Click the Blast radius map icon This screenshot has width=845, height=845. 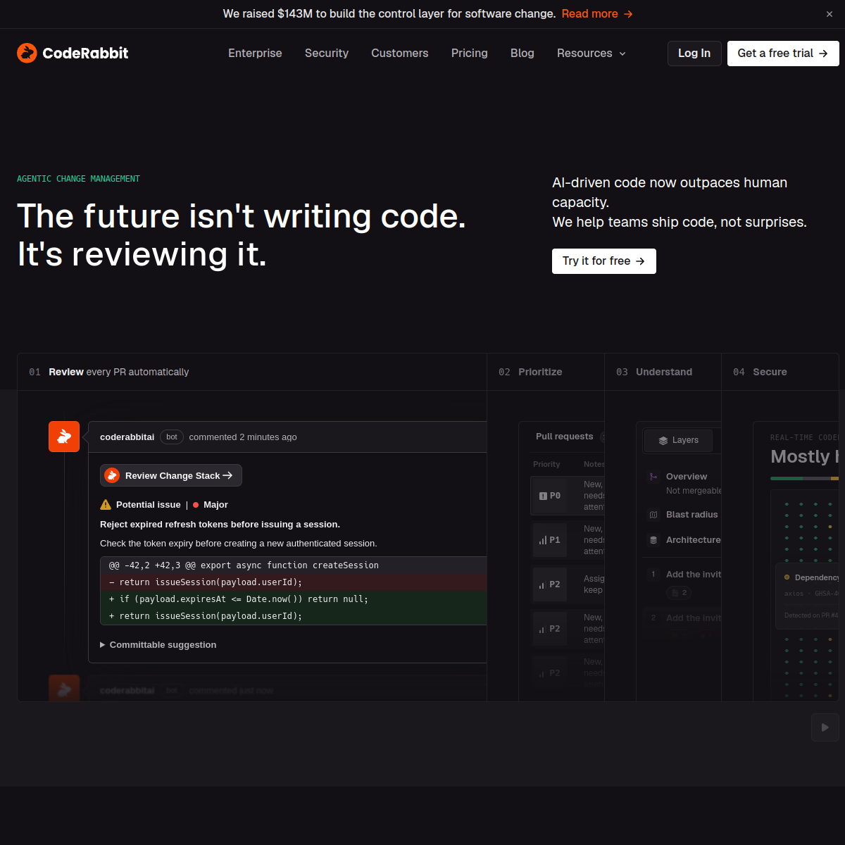pos(653,515)
